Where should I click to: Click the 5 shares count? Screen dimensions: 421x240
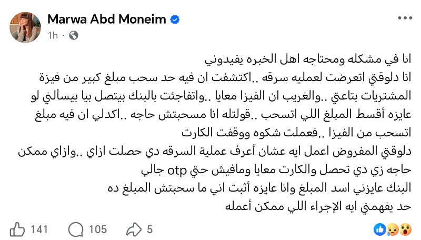150,229
